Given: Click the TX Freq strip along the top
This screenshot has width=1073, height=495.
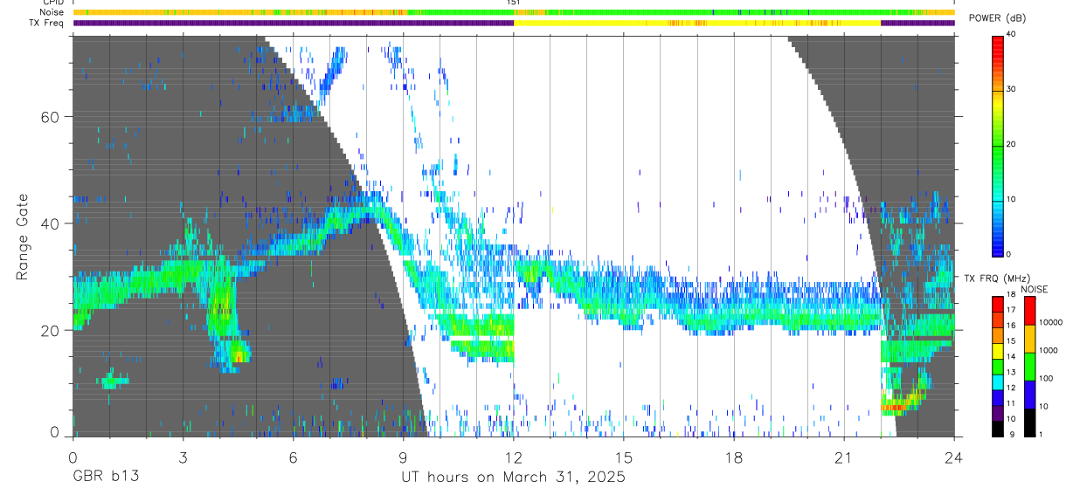Looking at the screenshot, I should [514, 23].
